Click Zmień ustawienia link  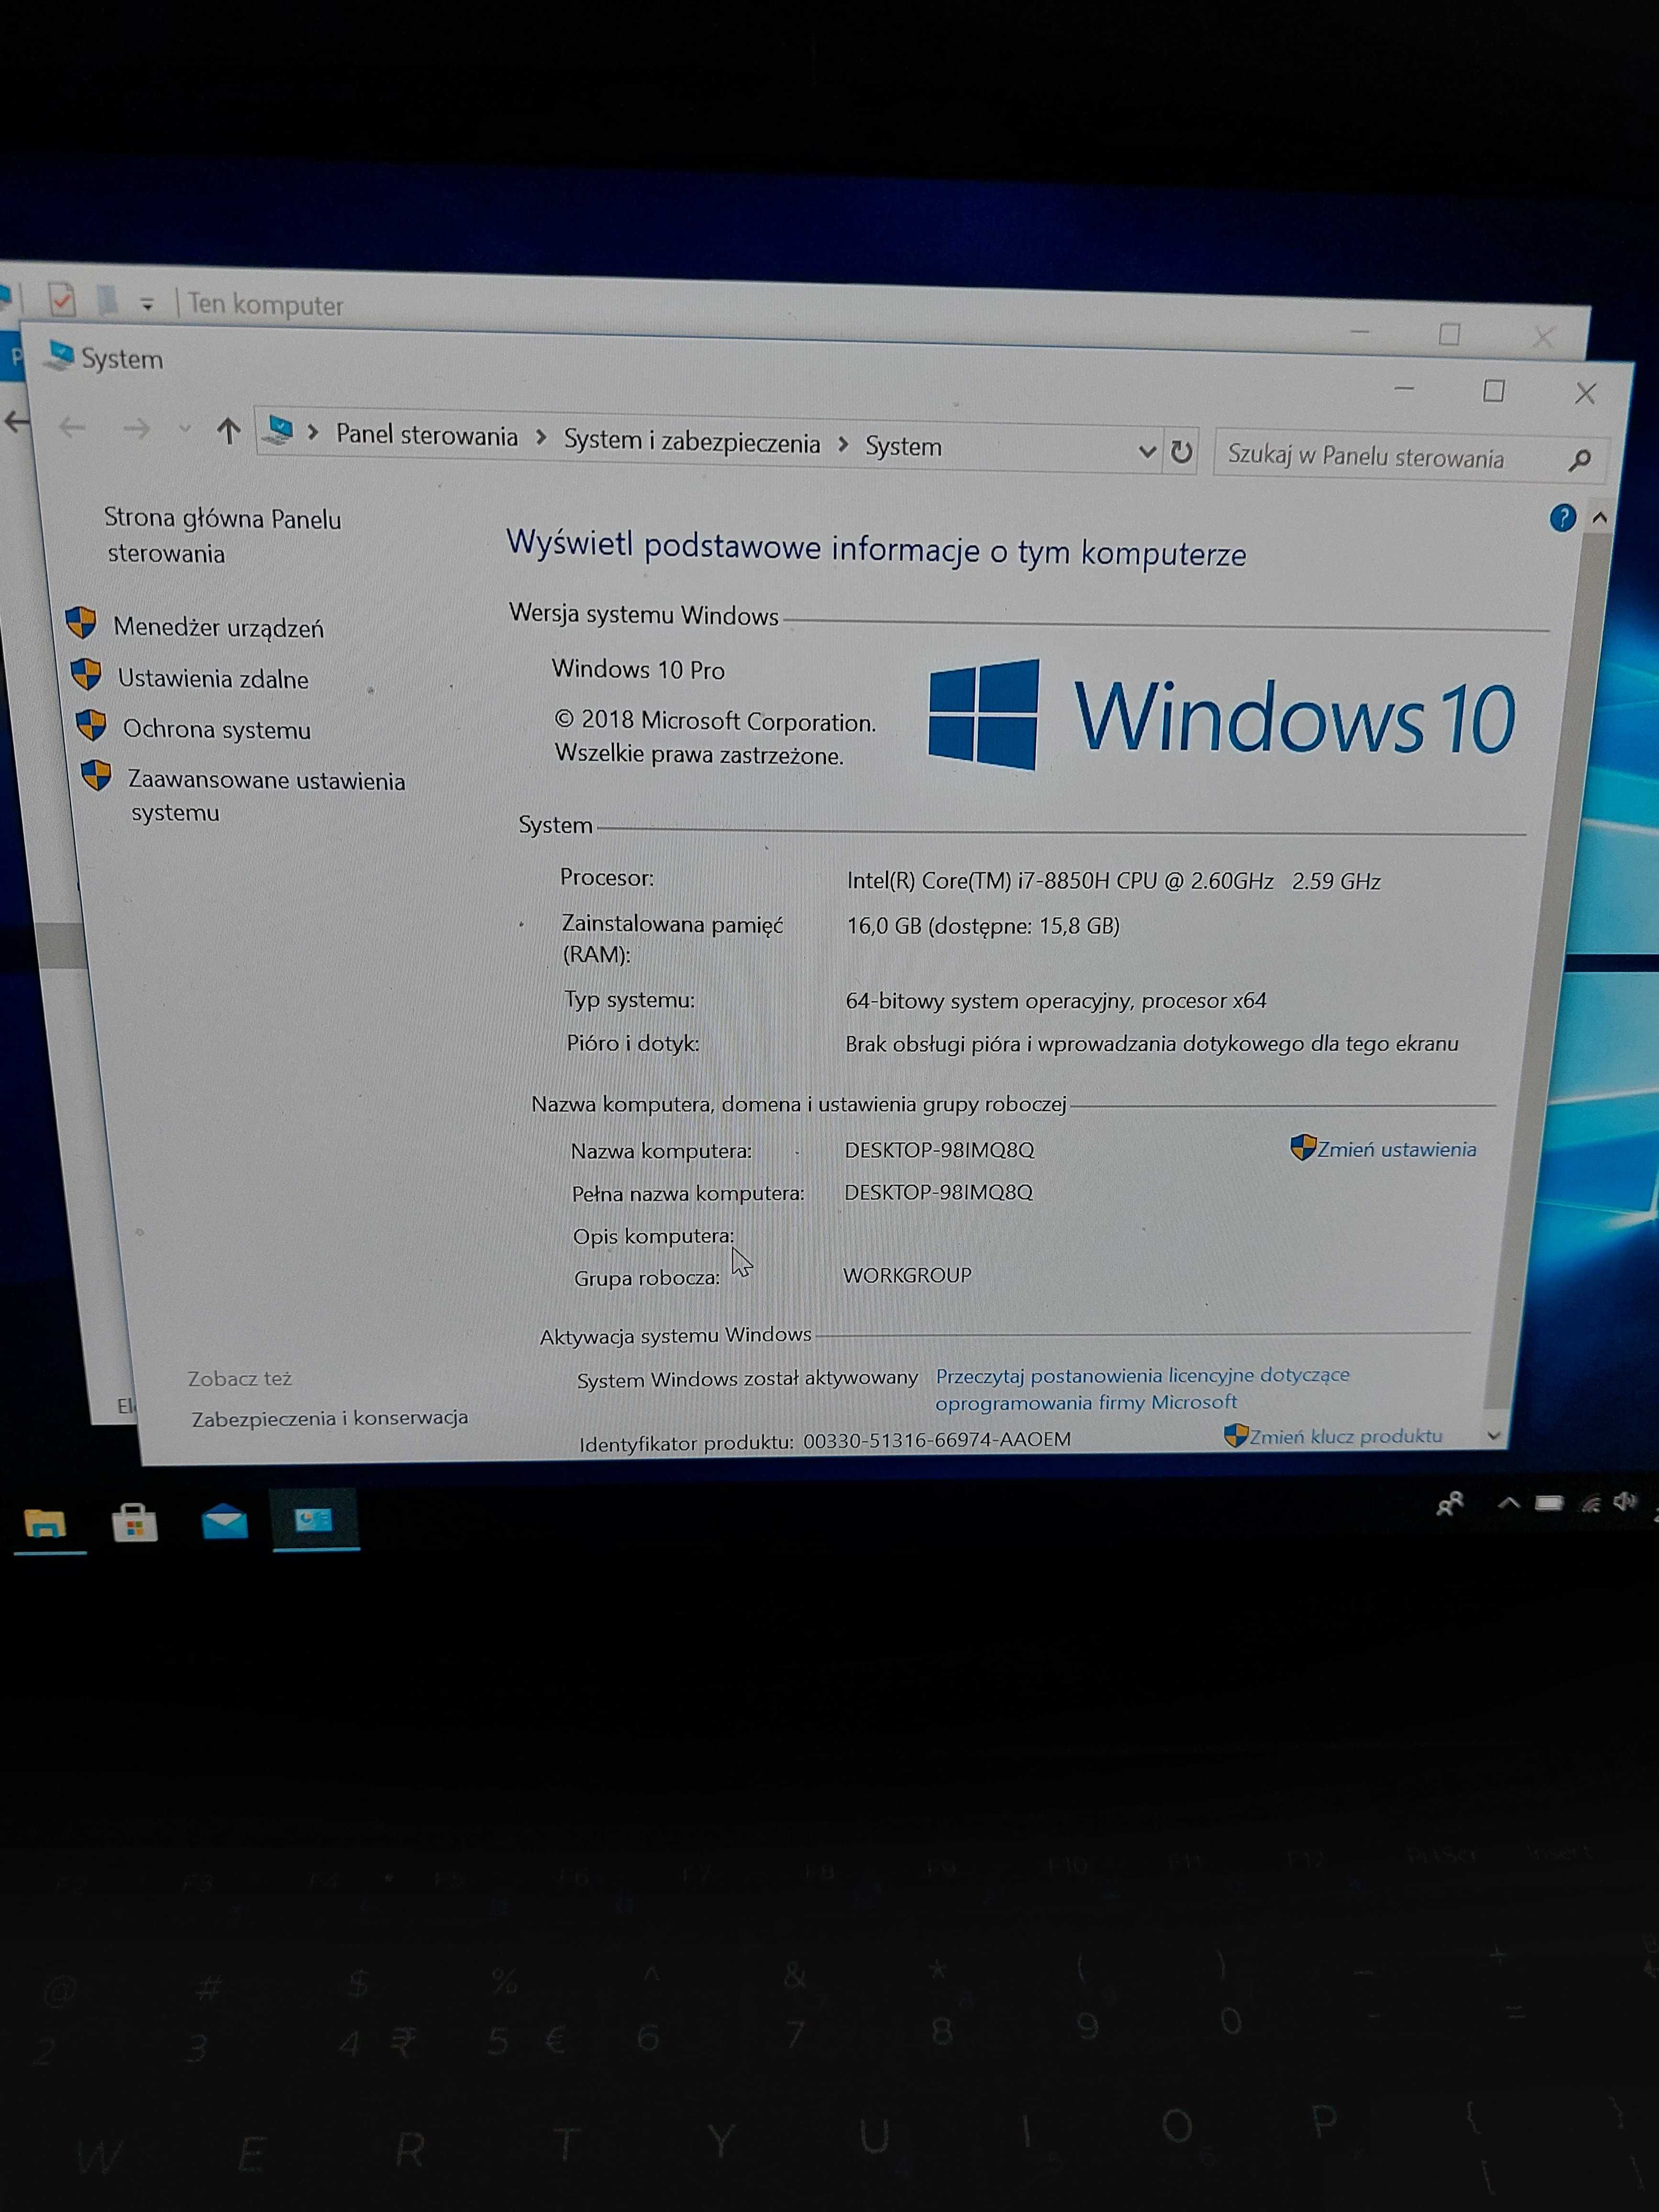(1396, 1150)
